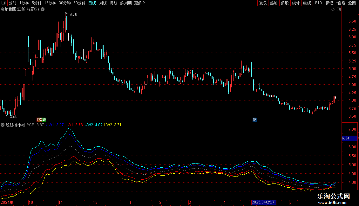This screenshot has height=206, width=359.
Task: Click the cyan UW2: 4.02 value
Action: tap(93, 125)
